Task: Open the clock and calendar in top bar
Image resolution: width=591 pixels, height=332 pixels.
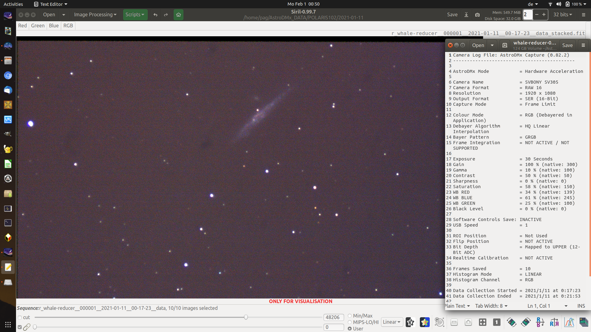Action: coord(303,4)
